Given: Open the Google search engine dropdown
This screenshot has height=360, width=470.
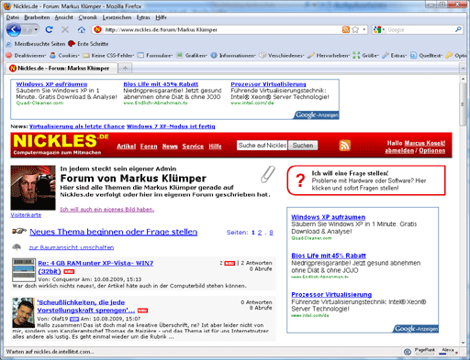Looking at the screenshot, I should click(x=379, y=29).
